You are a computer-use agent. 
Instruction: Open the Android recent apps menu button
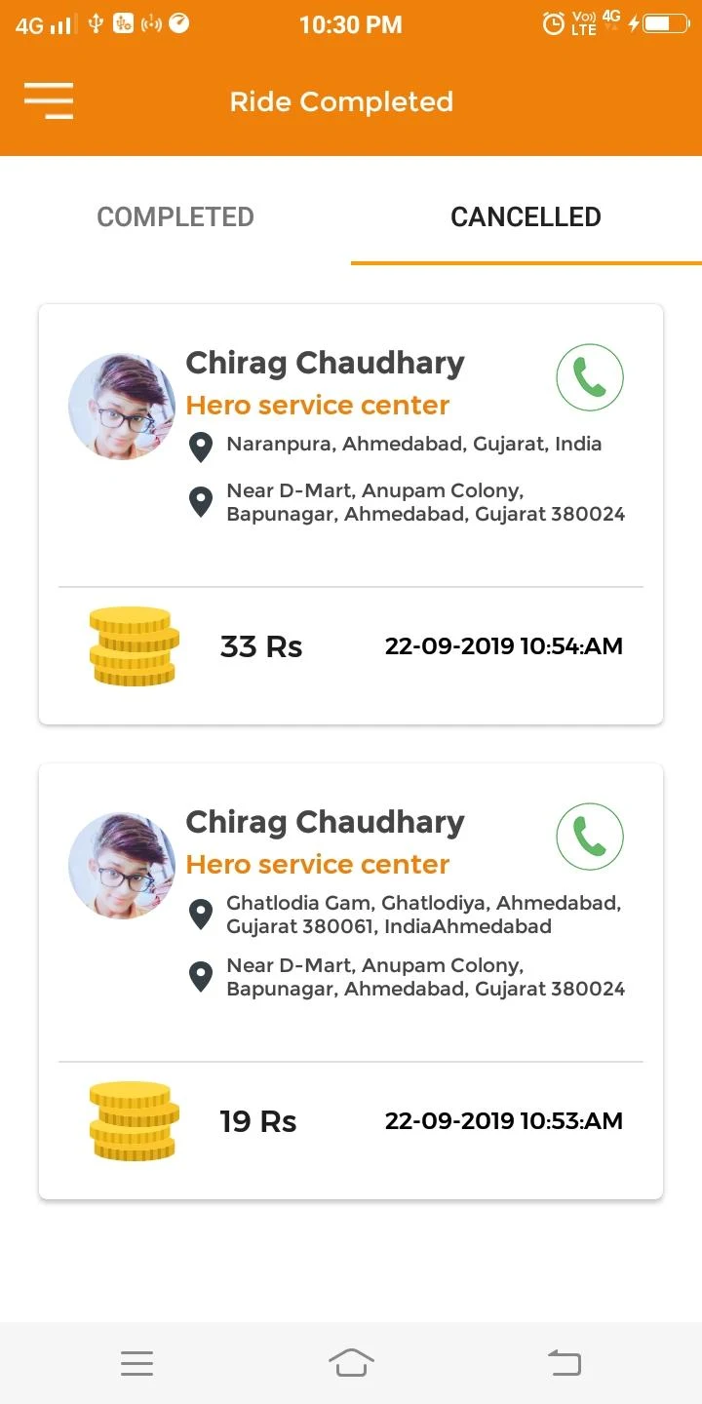tap(136, 1363)
